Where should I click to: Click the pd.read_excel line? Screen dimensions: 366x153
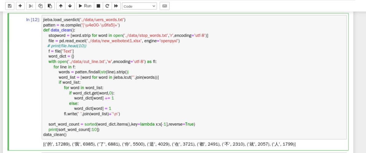click(x=114, y=41)
